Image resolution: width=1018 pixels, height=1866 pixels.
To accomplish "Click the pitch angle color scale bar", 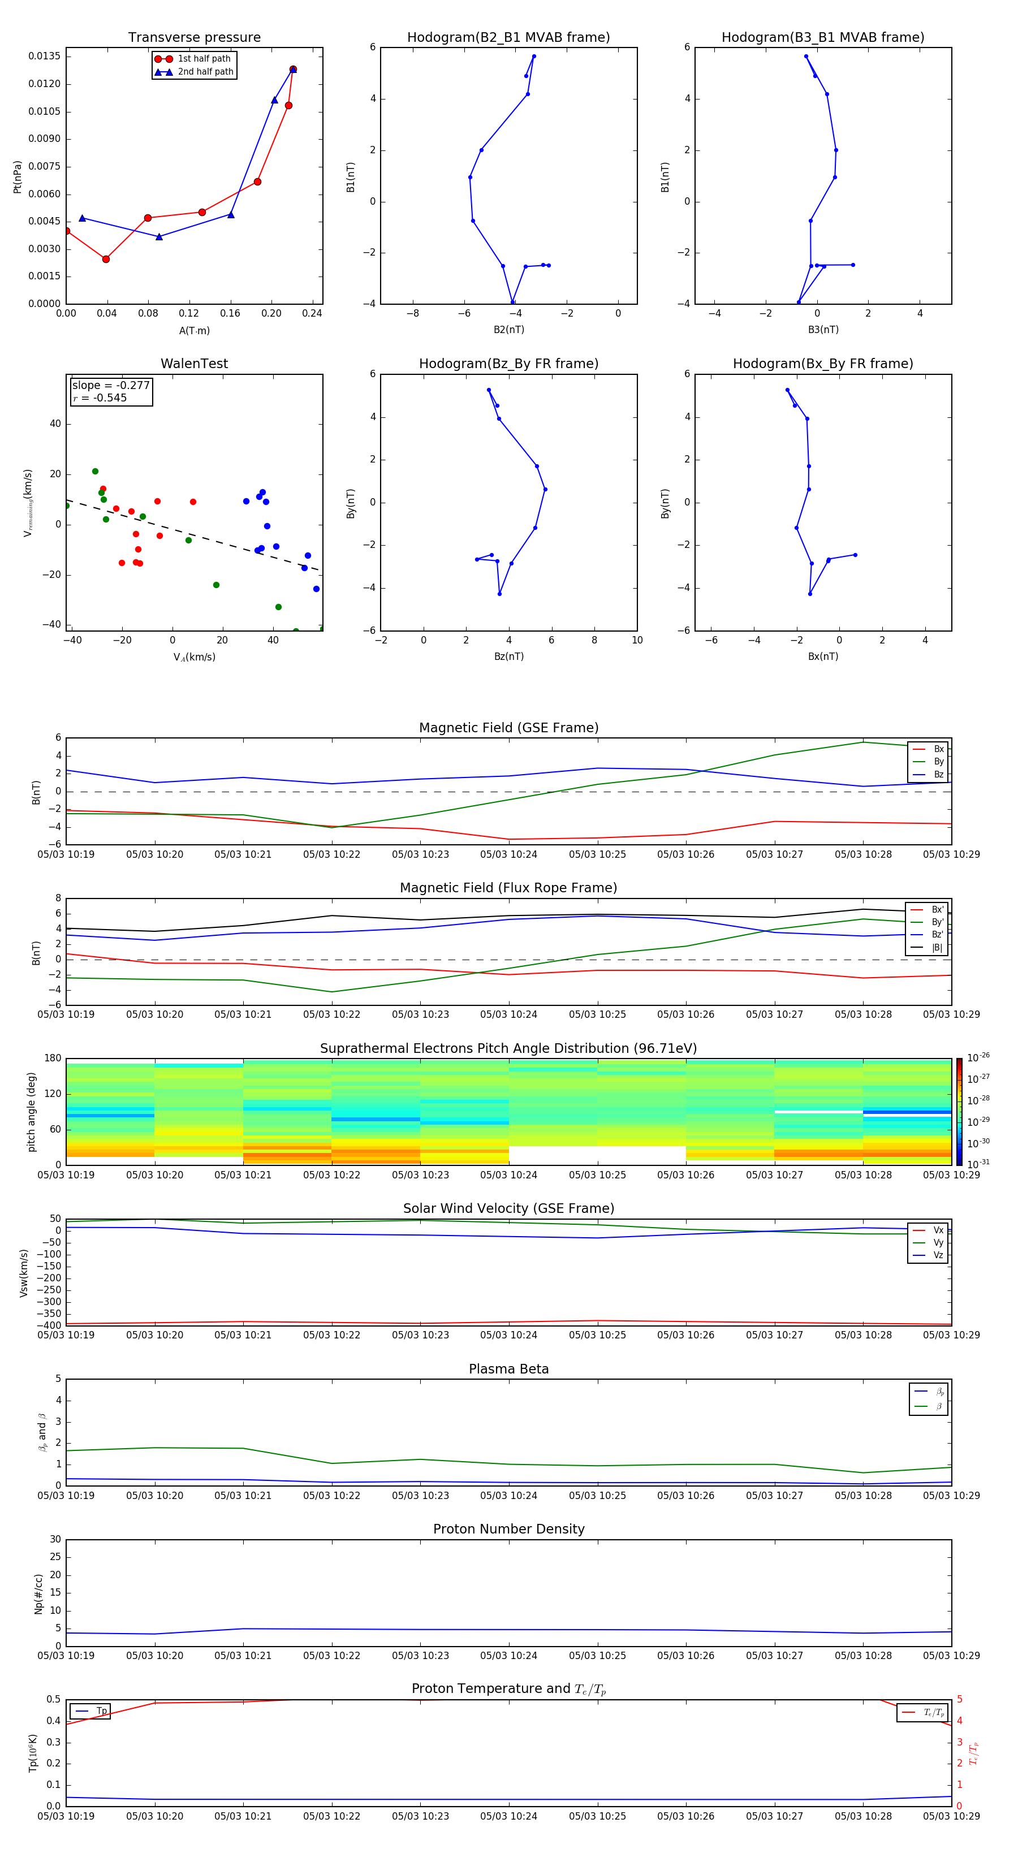I will [x=959, y=1111].
